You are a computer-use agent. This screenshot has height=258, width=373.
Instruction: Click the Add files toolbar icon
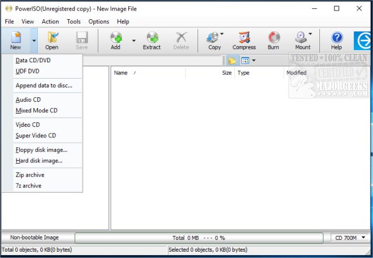point(116,40)
